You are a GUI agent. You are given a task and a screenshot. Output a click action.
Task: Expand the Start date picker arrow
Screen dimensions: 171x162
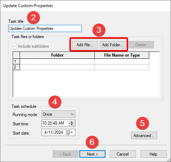tap(72, 132)
